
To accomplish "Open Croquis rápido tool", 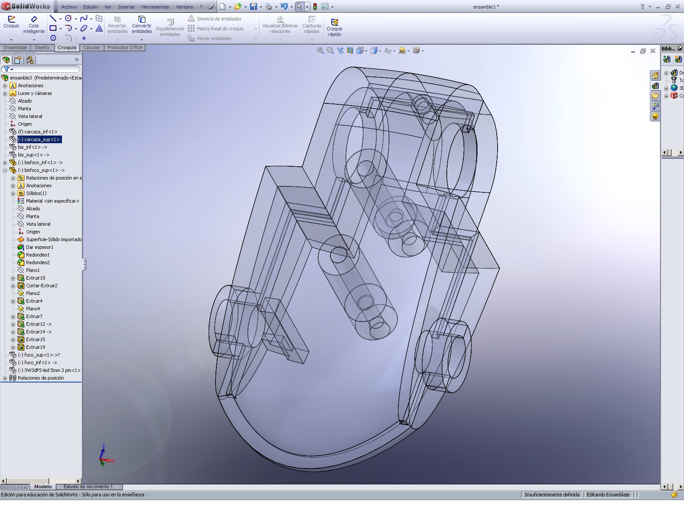I will [334, 27].
